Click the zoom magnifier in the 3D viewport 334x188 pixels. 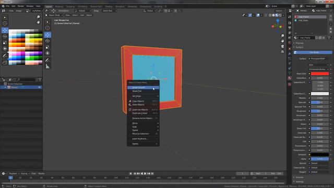[x=282, y=36]
